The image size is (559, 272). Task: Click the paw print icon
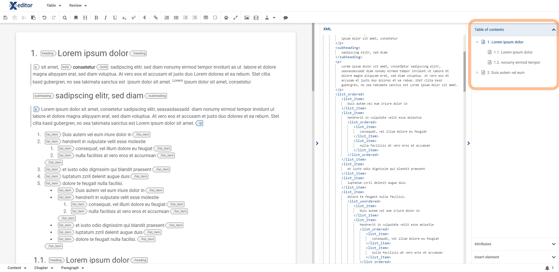(x=226, y=18)
